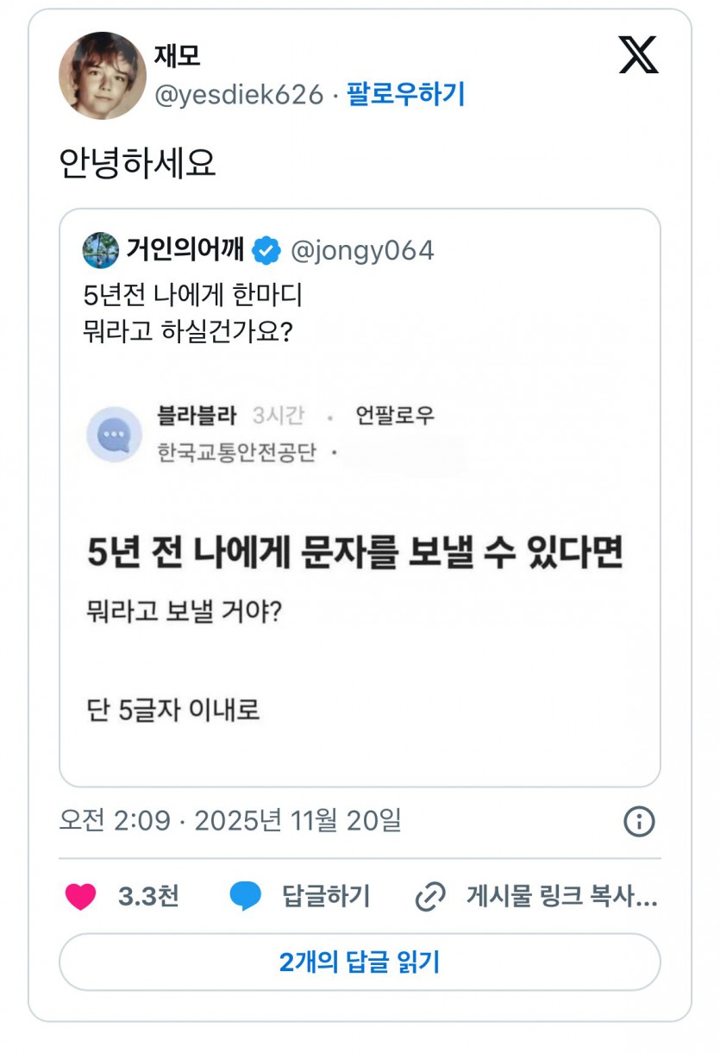
Task: Click 거인의어깨 small avatar
Action: (100, 251)
